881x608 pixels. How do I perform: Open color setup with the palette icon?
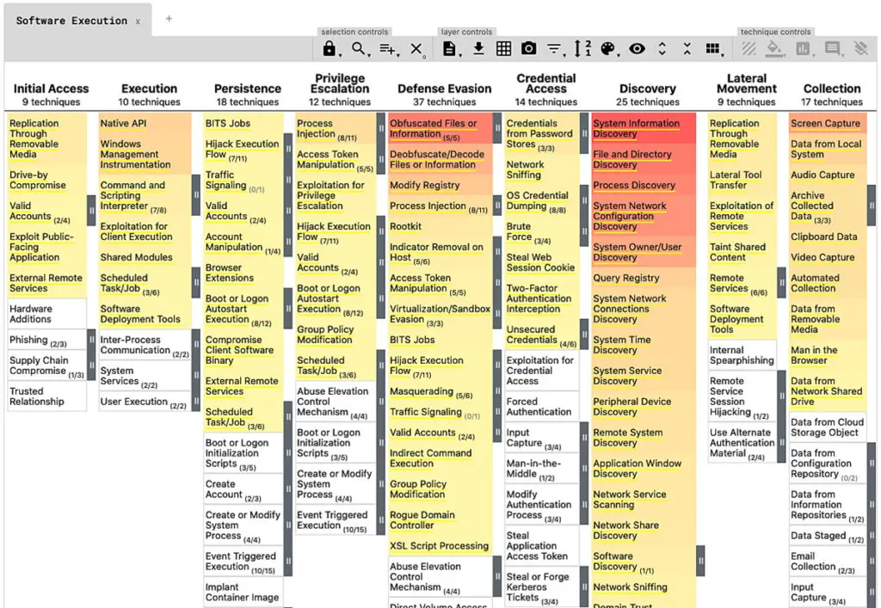(x=608, y=49)
